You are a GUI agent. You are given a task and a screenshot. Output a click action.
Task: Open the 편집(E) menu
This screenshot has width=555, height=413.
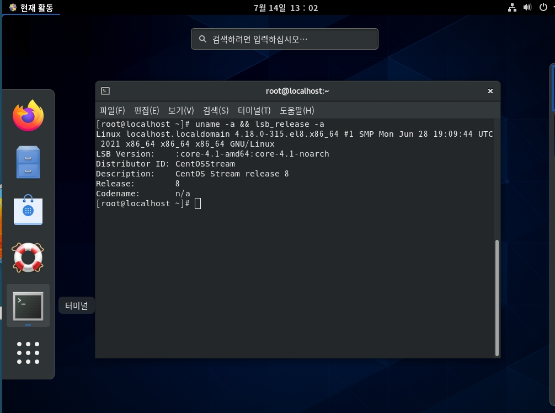[x=147, y=110]
